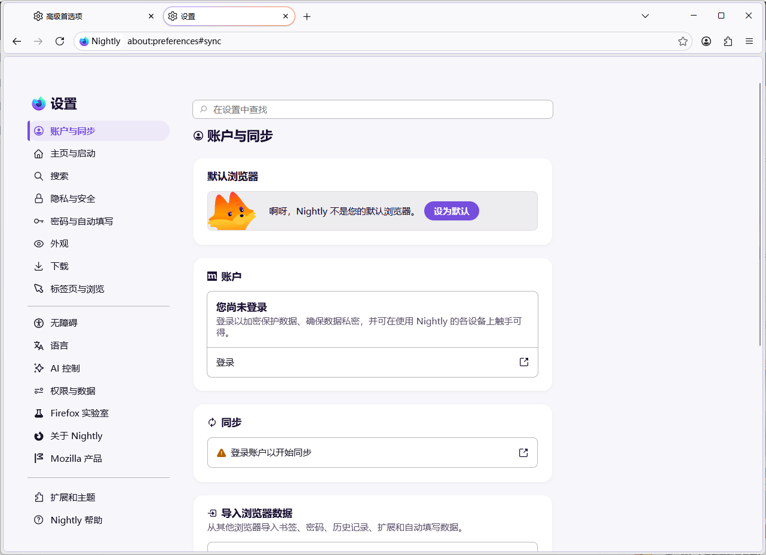Reload the current page
This screenshot has width=766, height=555.
pyautogui.click(x=60, y=41)
